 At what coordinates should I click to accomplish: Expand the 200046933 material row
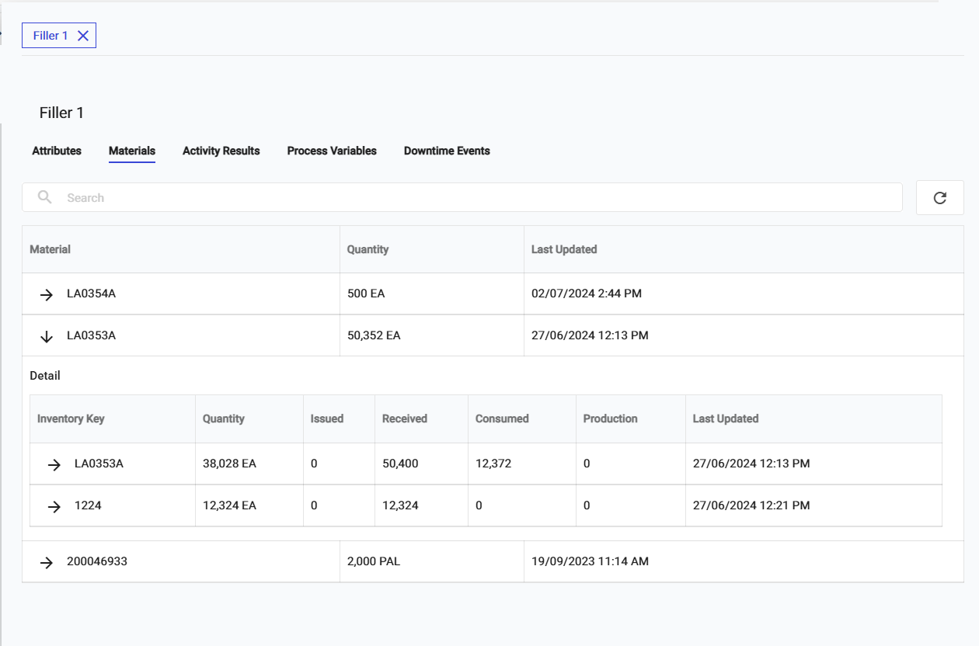point(47,562)
